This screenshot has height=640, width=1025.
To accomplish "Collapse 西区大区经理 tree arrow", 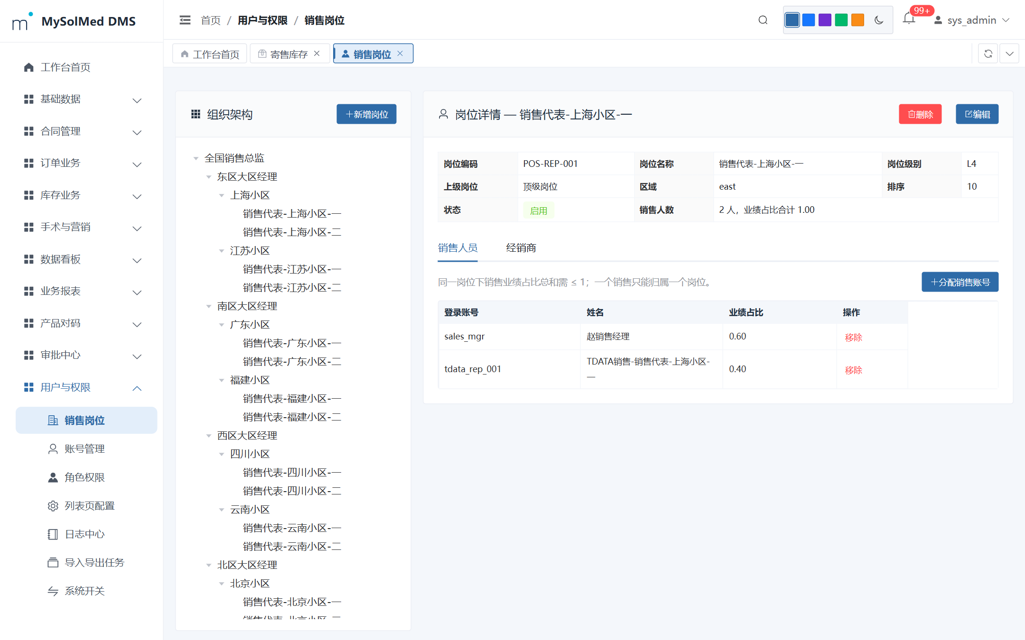I will [209, 436].
